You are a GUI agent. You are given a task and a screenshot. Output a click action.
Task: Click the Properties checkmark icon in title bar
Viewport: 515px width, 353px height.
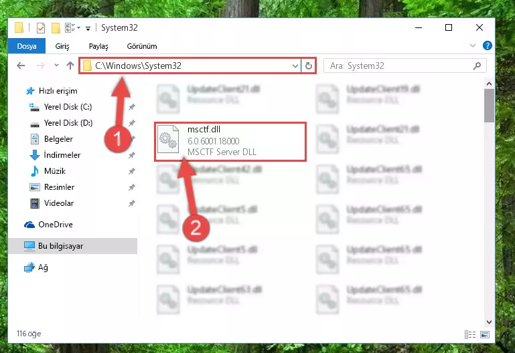point(41,28)
